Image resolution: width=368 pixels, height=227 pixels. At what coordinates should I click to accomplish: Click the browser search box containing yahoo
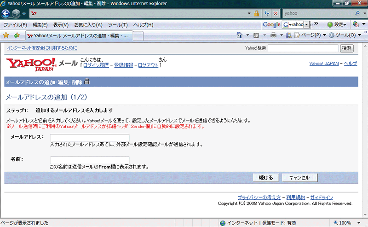pyautogui.click(x=318, y=13)
